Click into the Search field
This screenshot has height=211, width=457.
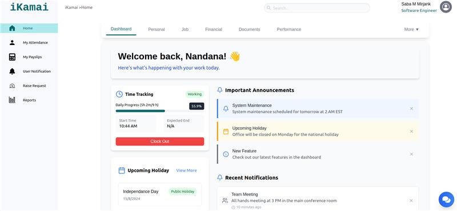[x=317, y=8]
